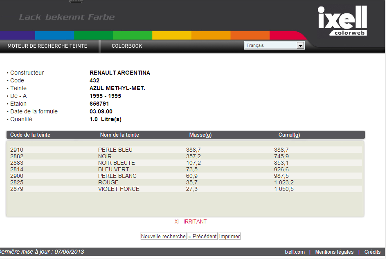This screenshot has width=389, height=259.
Task: Click the Cumul(g) column header
Action: coord(289,135)
